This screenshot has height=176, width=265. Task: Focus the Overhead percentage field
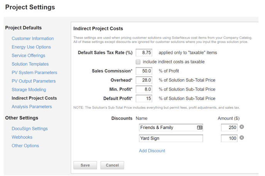point(144,80)
